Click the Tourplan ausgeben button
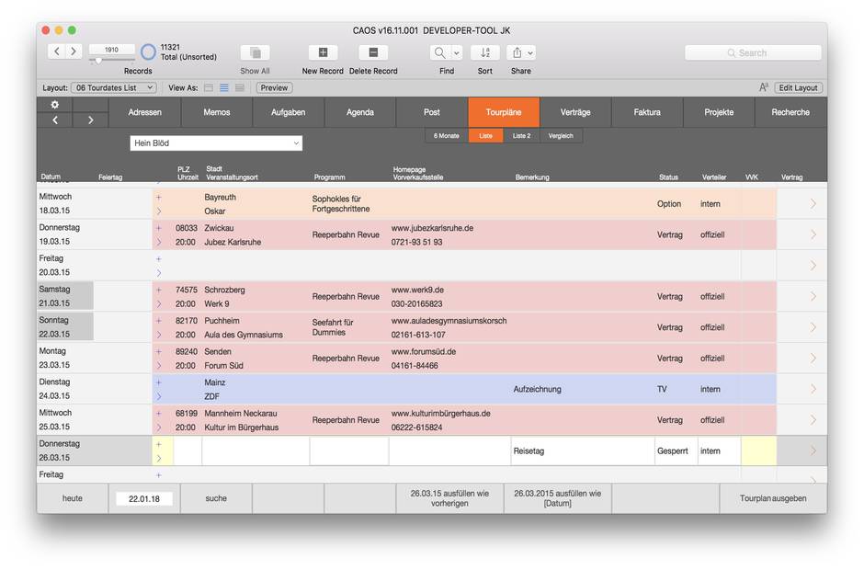This screenshot has height=570, width=864. tap(773, 498)
